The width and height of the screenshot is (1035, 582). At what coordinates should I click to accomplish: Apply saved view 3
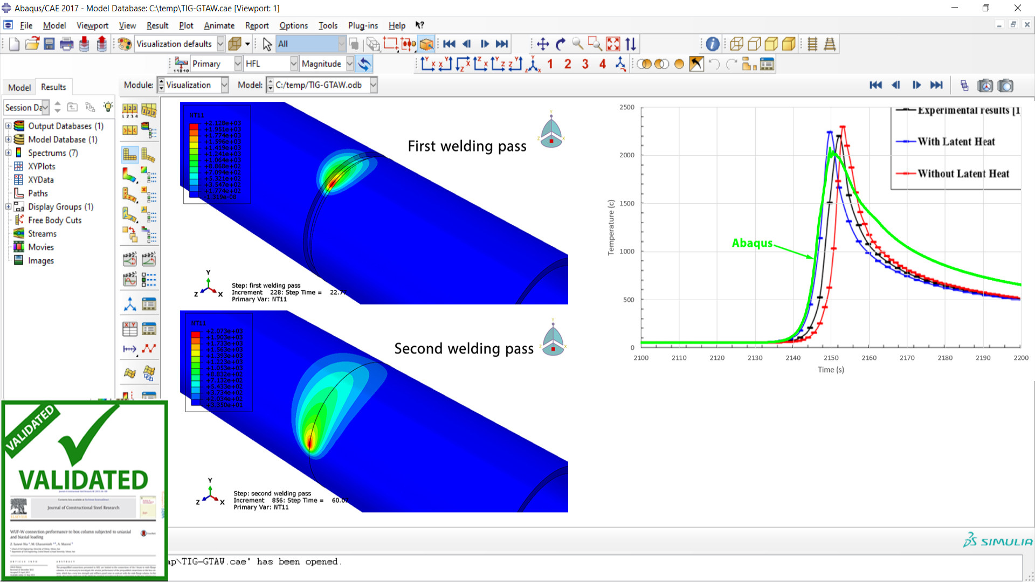[x=585, y=64]
